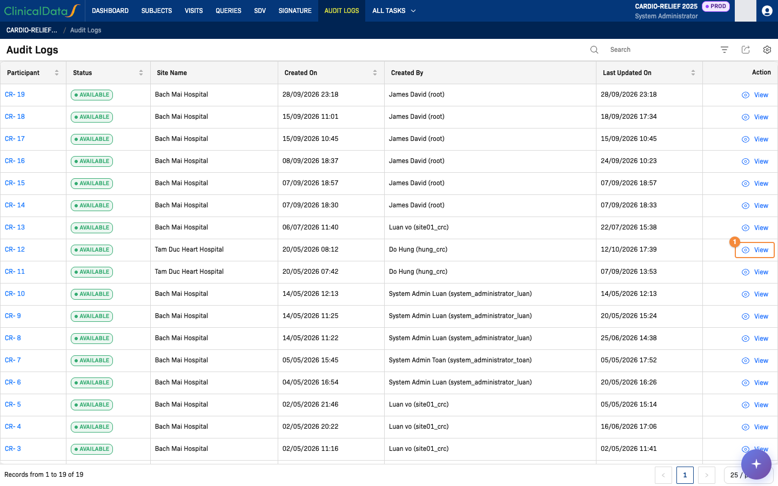Open the Visits tab
The width and height of the screenshot is (778, 486).
194,11
